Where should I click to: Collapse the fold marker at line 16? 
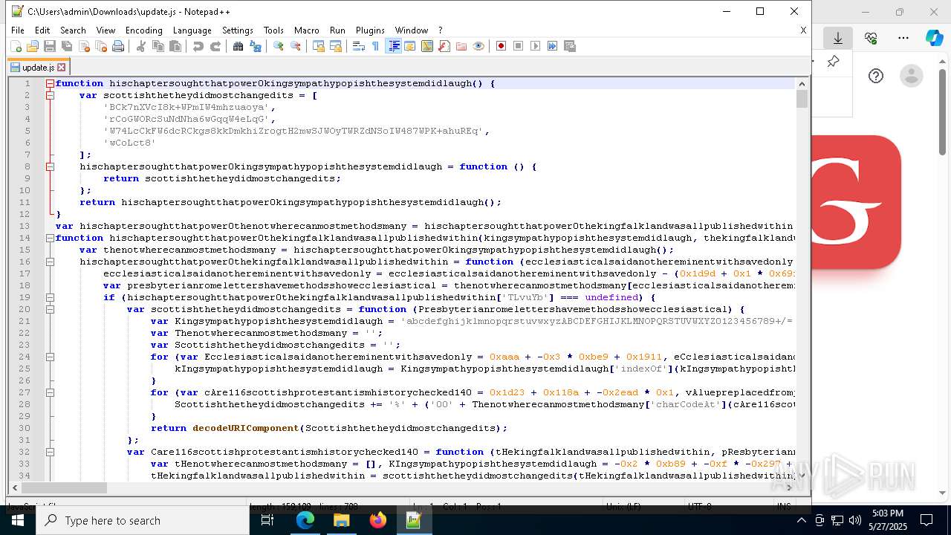(x=50, y=262)
